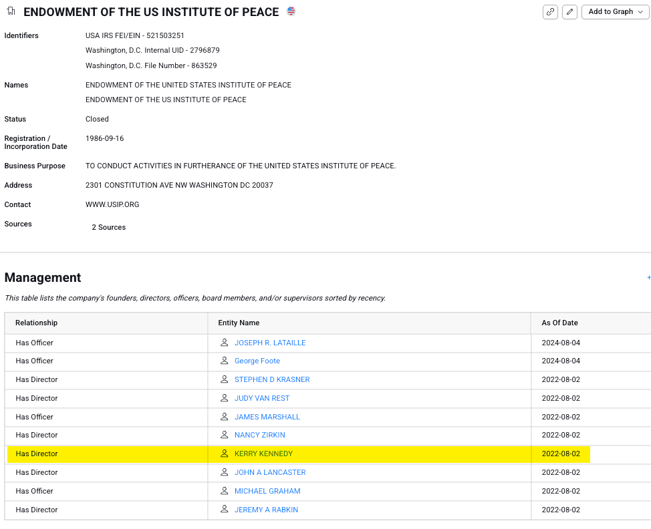Image resolution: width=651 pixels, height=529 pixels.
Task: Open the highlighted KERRY KENNEDY link
Action: [263, 454]
